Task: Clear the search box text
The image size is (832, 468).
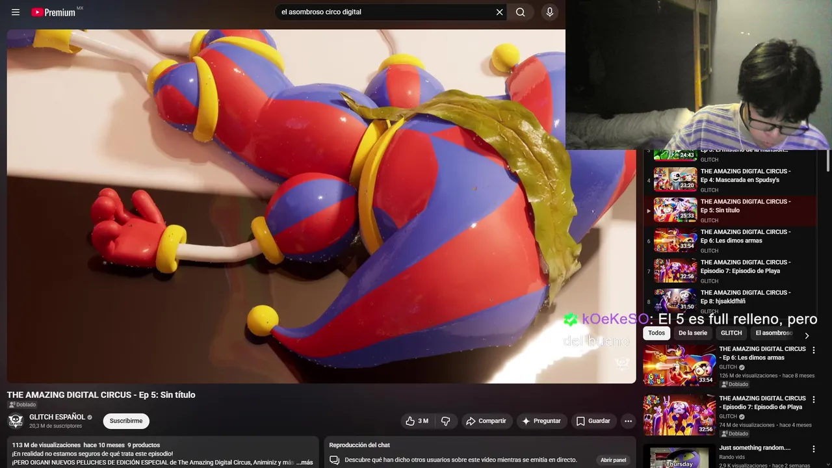Action: tap(499, 12)
